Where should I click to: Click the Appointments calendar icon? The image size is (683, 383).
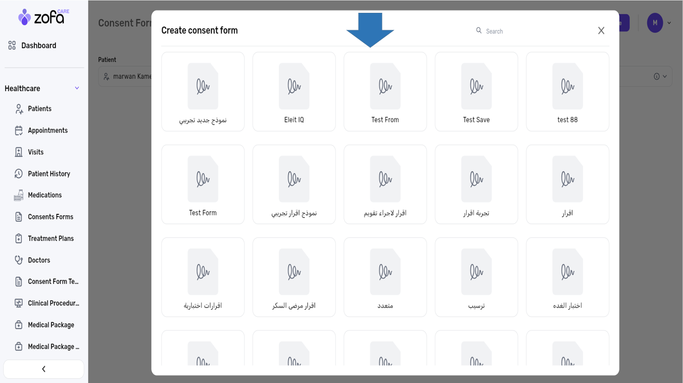click(x=19, y=131)
